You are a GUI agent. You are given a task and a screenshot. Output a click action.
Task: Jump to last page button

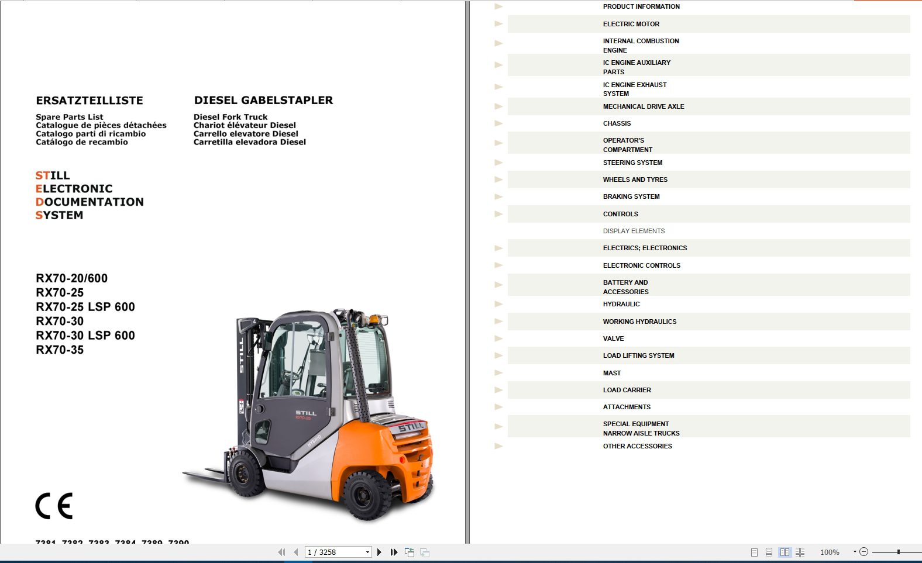point(394,552)
